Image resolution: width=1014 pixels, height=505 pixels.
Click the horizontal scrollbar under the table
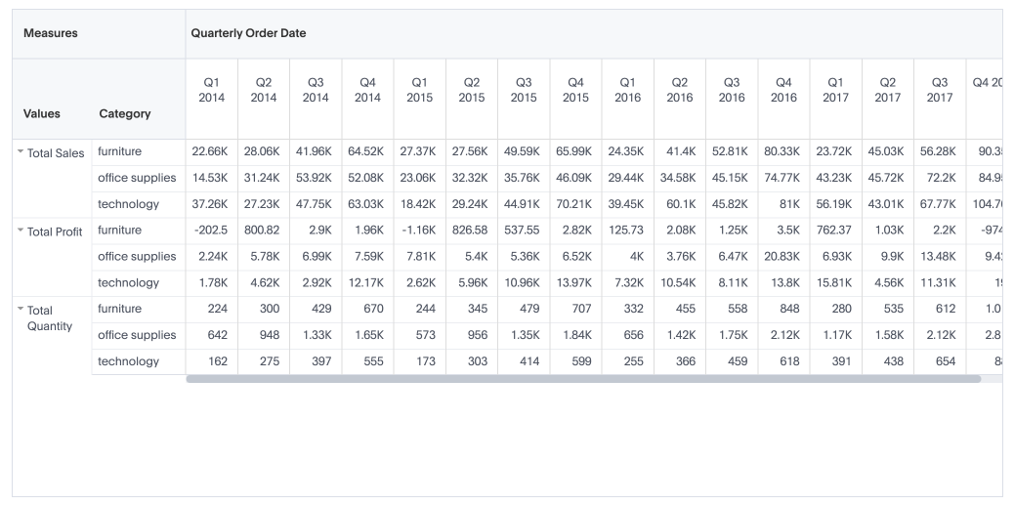click(583, 379)
